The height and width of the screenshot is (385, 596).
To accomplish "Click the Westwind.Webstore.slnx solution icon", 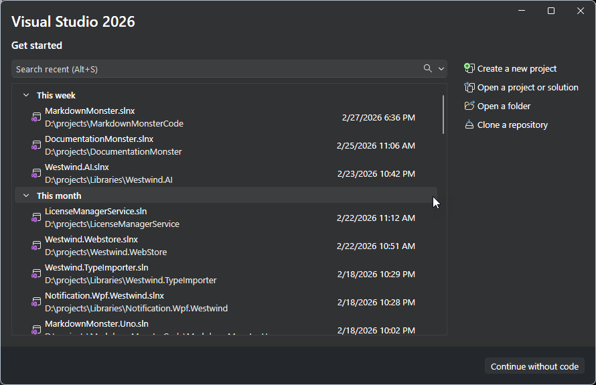I will point(36,246).
